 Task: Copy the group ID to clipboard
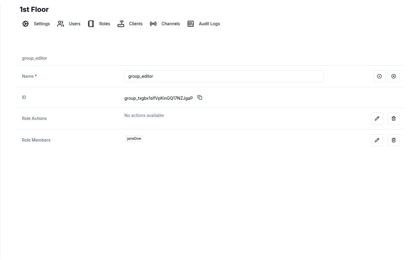tap(200, 97)
